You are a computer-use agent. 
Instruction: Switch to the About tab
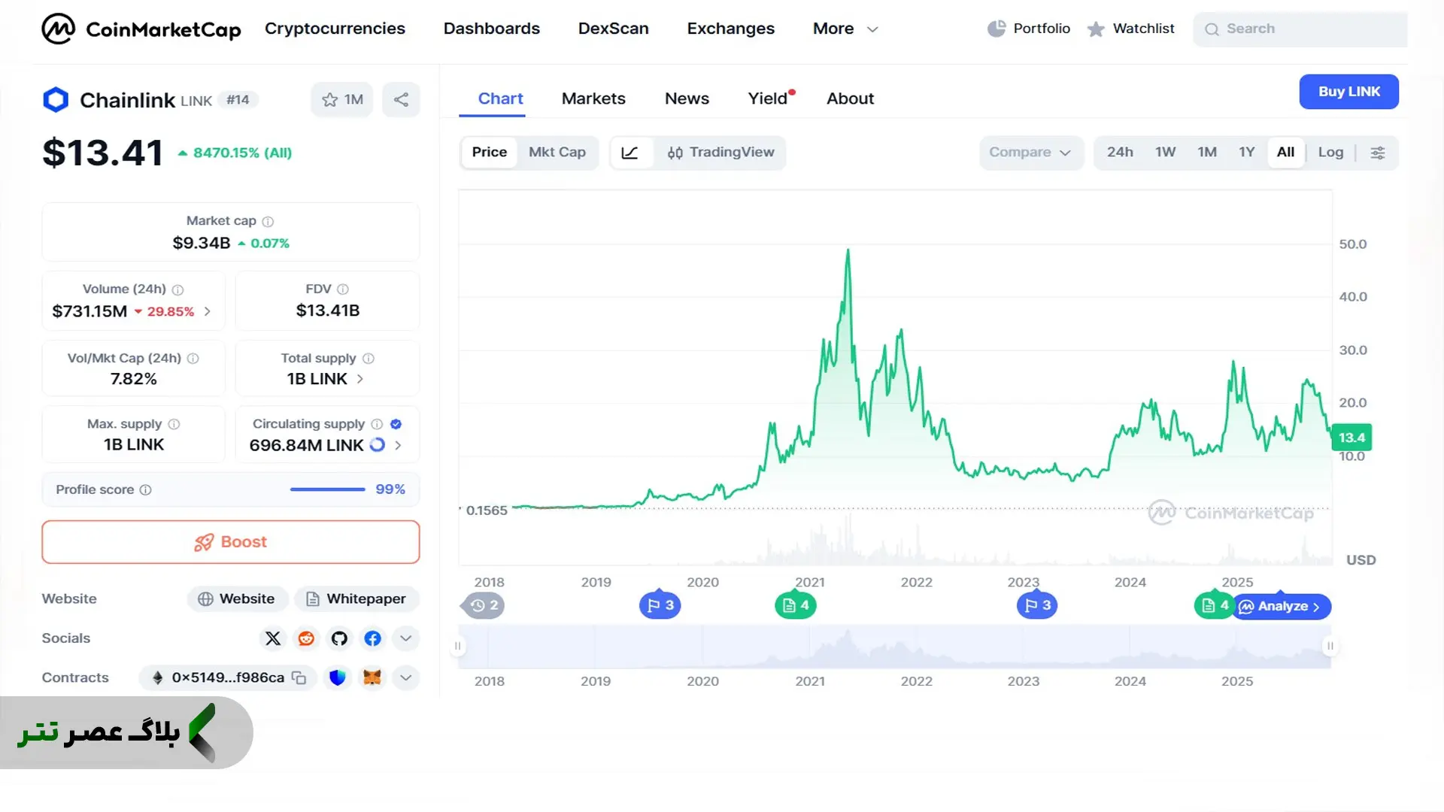[850, 98]
